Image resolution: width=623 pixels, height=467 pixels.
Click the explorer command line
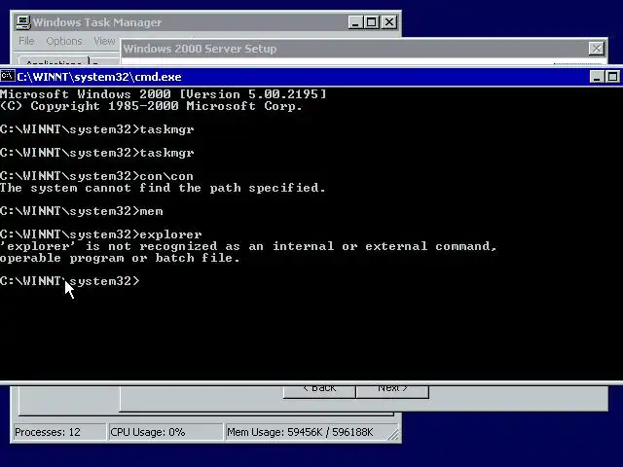coord(101,234)
